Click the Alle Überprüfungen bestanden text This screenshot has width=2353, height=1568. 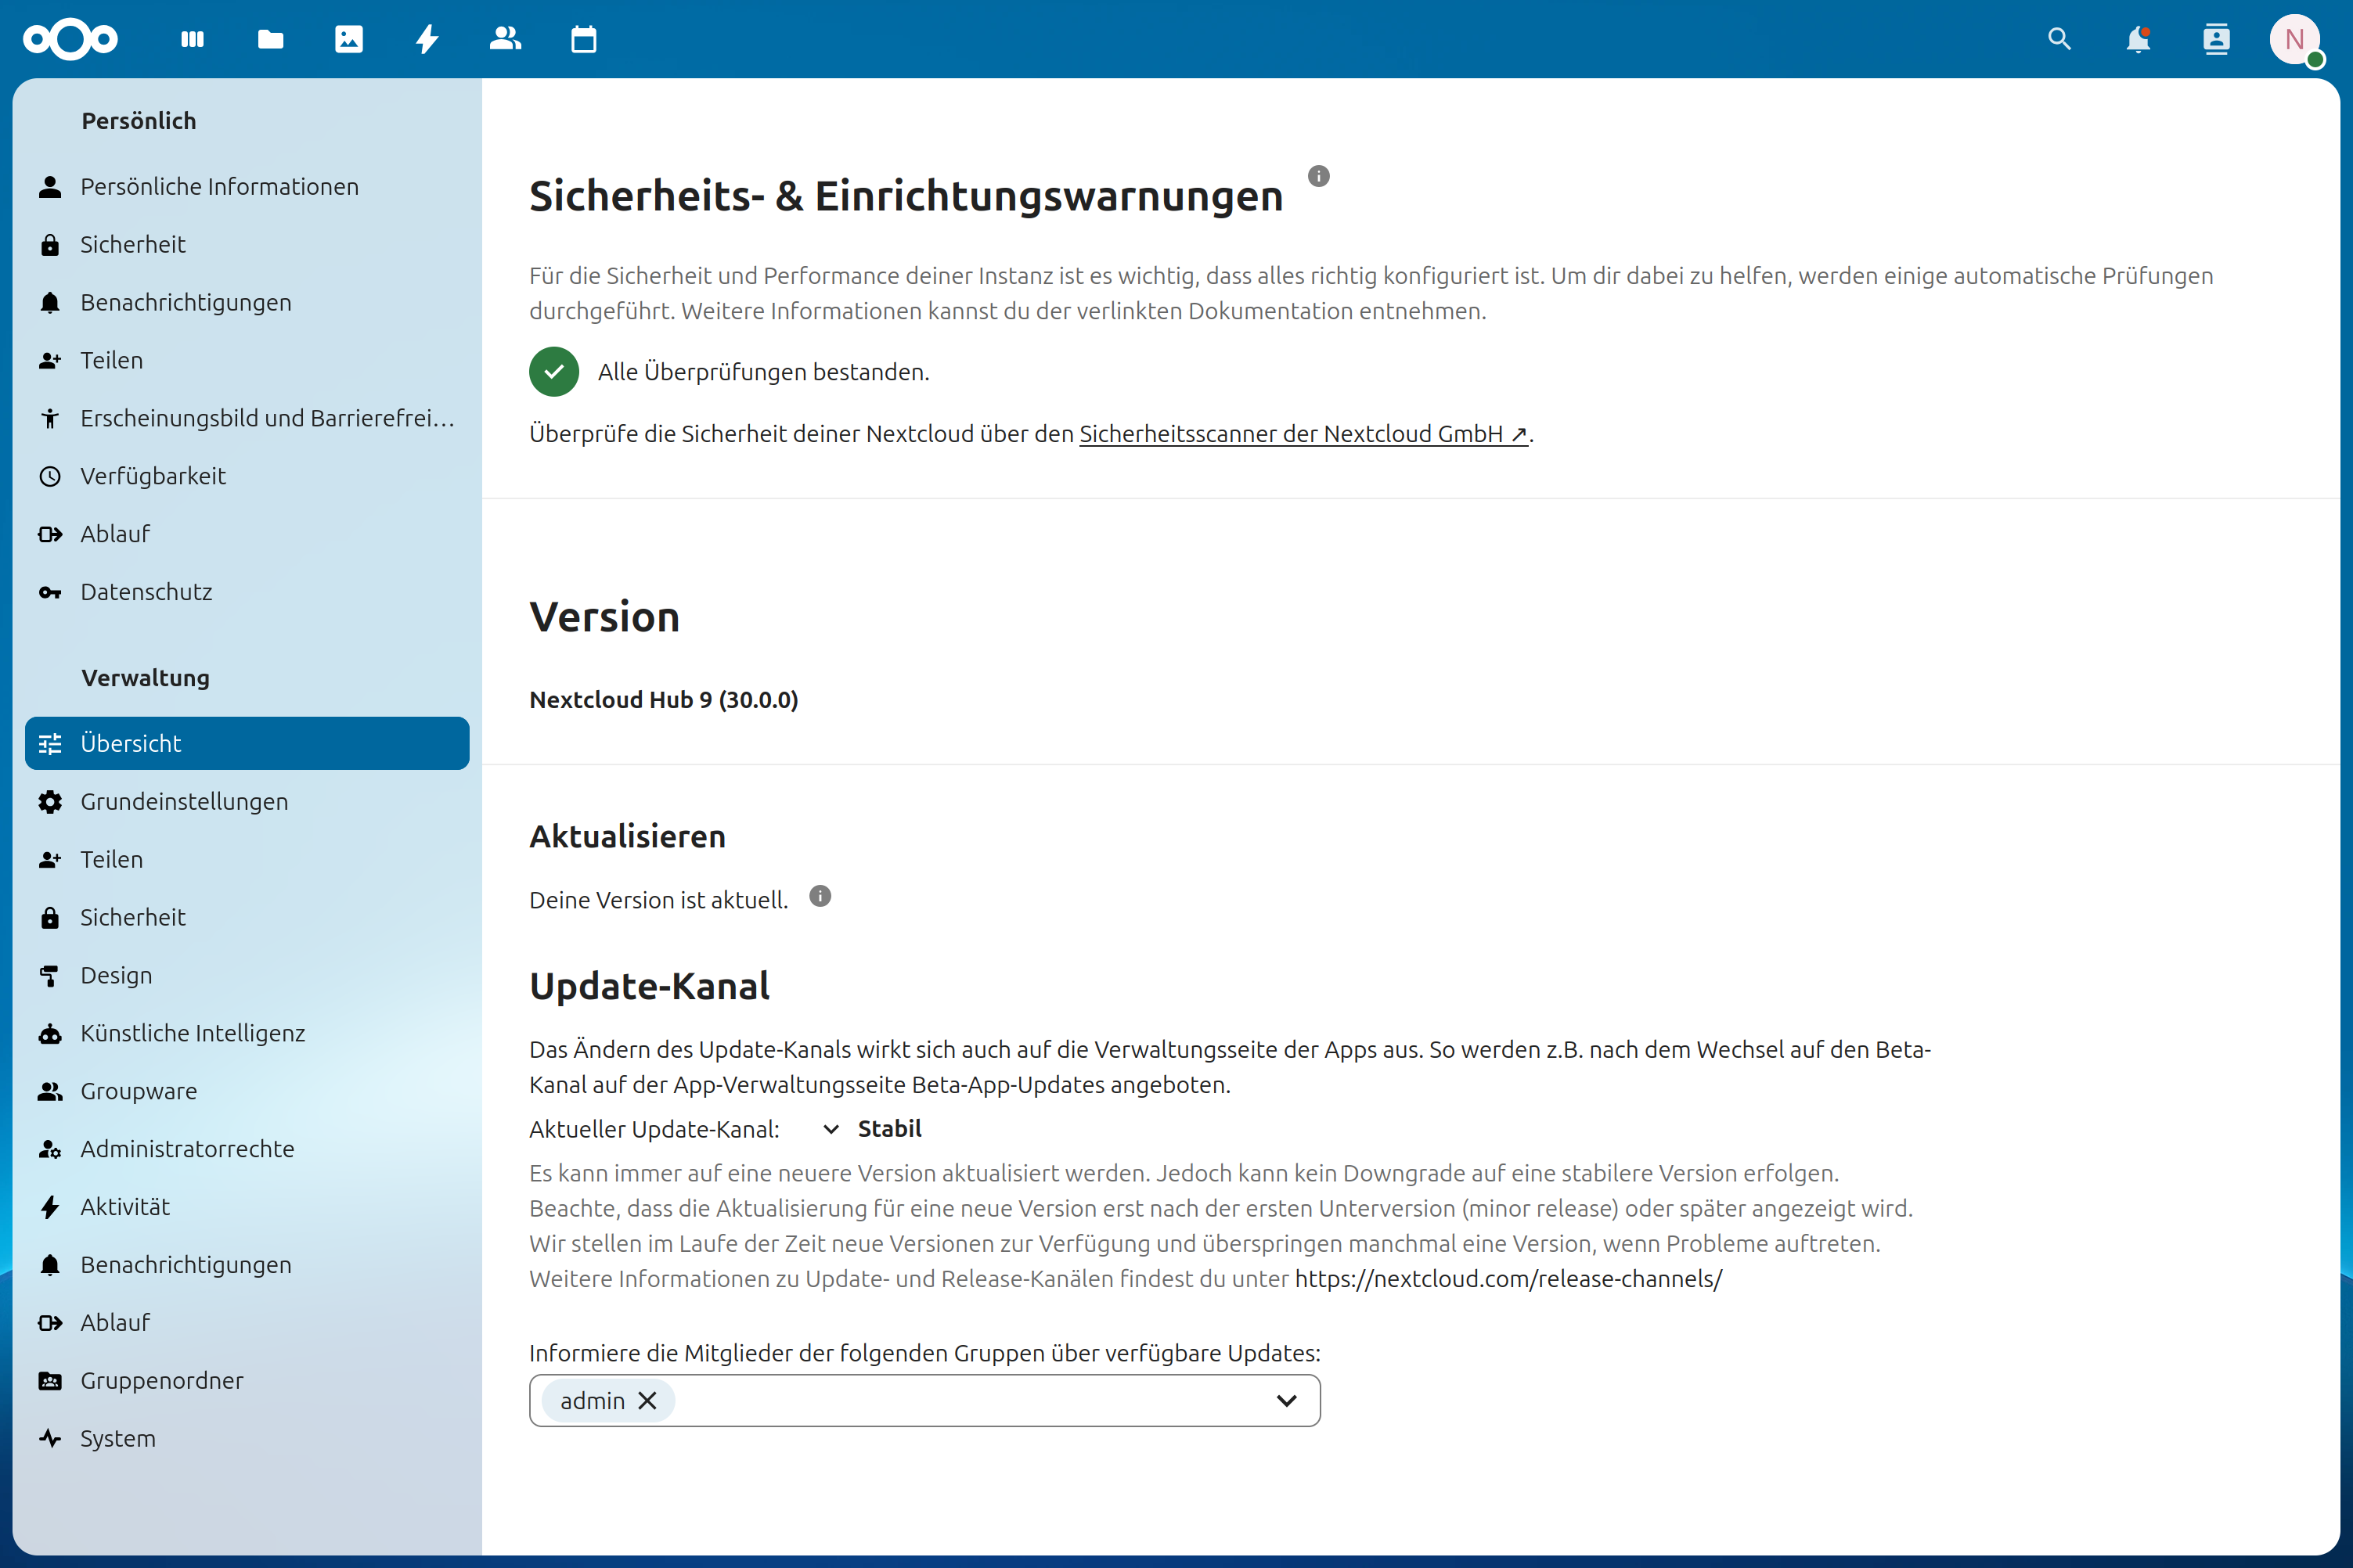[x=763, y=372]
